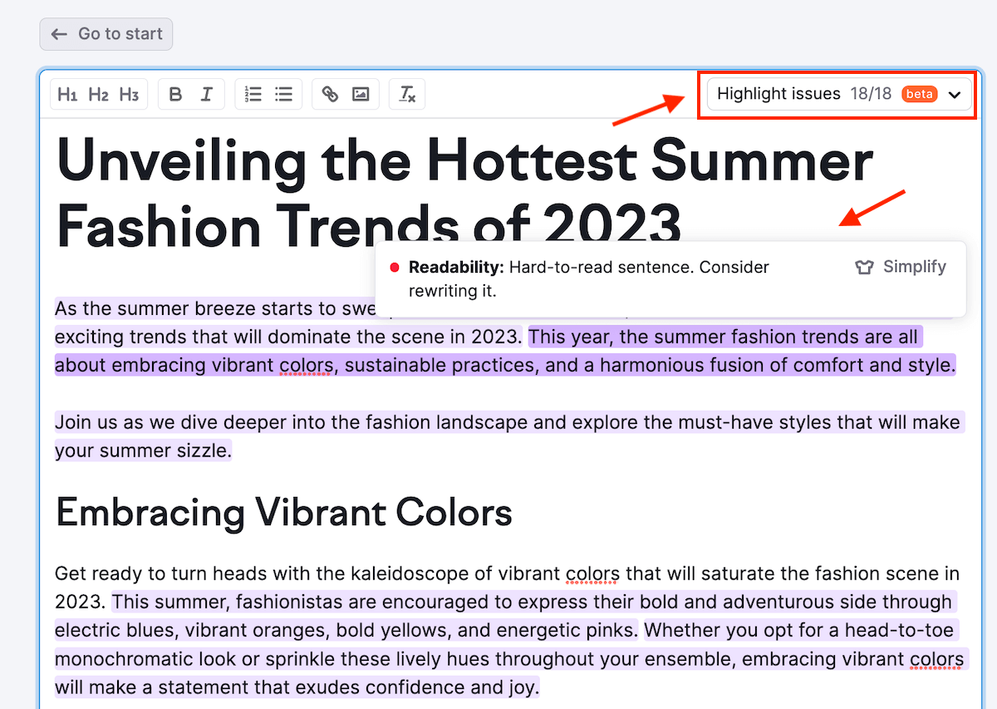Apply Heading 3 formatting
Screen dimensions: 997x709
coord(129,95)
